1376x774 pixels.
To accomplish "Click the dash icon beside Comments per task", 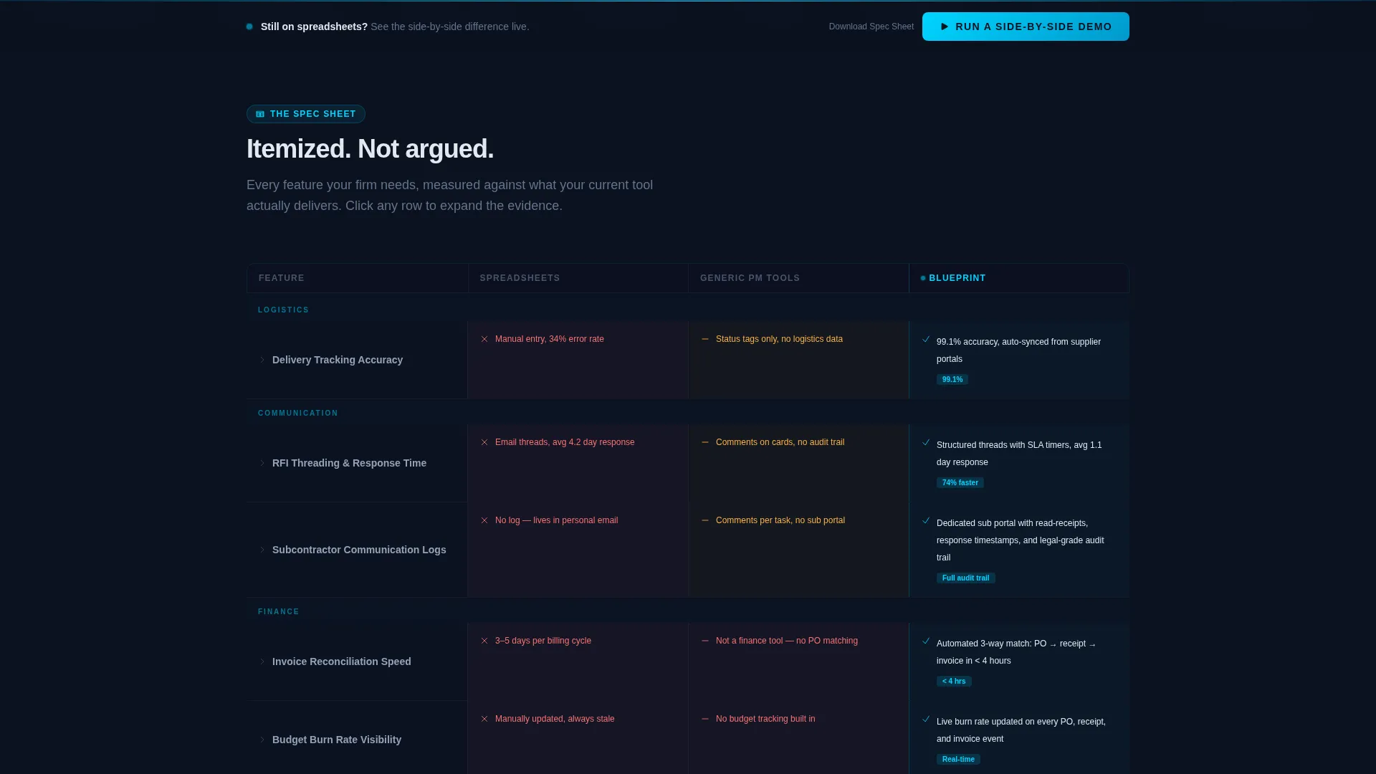I will tap(705, 520).
